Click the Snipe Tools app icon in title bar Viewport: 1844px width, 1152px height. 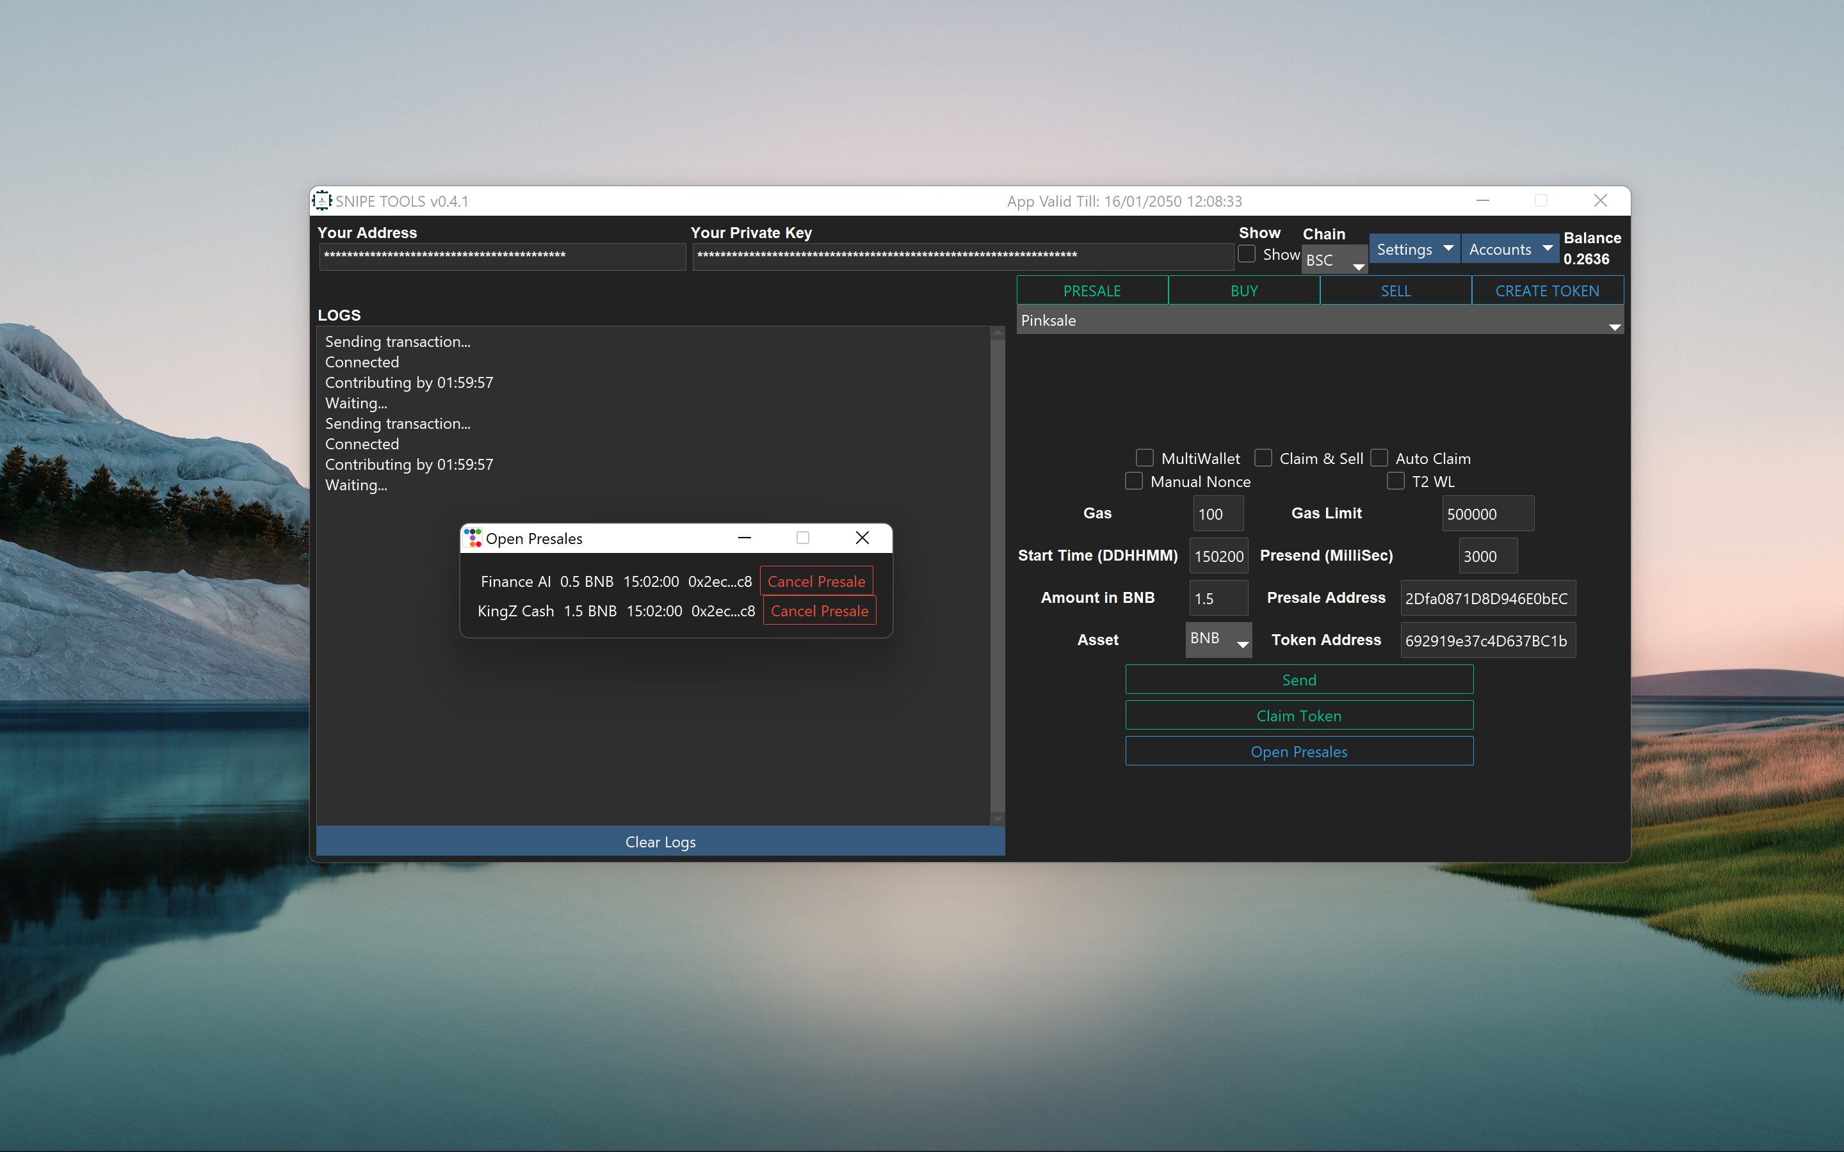pyautogui.click(x=322, y=200)
